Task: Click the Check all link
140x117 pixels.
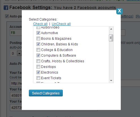Action: tap(40, 24)
